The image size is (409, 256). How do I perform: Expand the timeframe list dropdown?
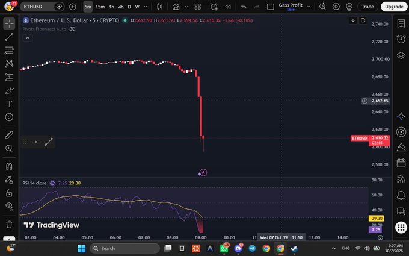(146, 7)
